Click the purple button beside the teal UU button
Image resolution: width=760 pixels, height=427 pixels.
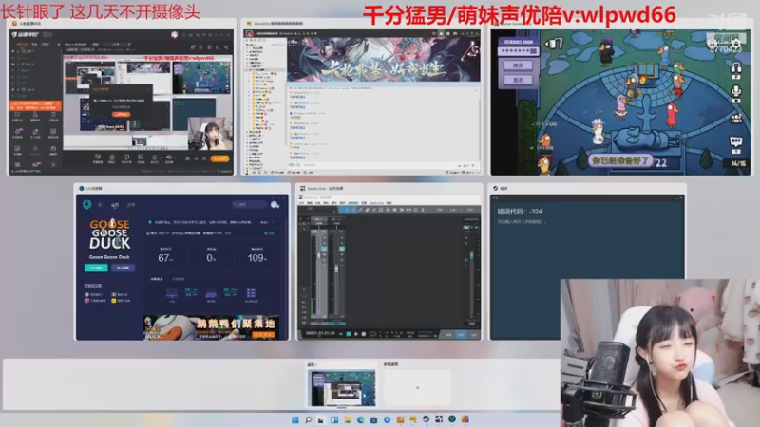pos(123,268)
